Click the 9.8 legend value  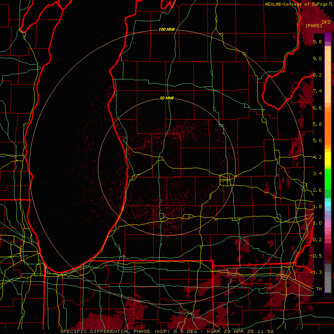click(317, 42)
